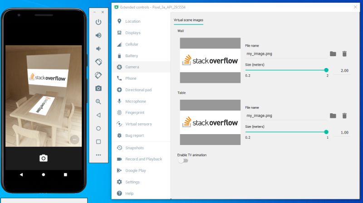Delete the Wall image with trash icon
The image size is (363, 203).
coord(344,53)
